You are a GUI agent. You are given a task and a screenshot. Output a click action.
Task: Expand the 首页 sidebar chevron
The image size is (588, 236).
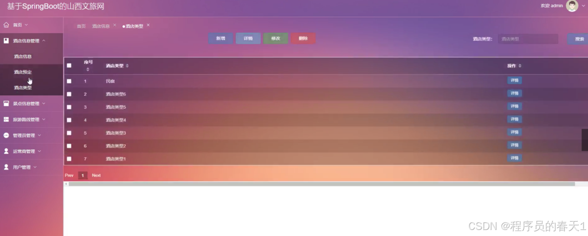click(x=26, y=25)
